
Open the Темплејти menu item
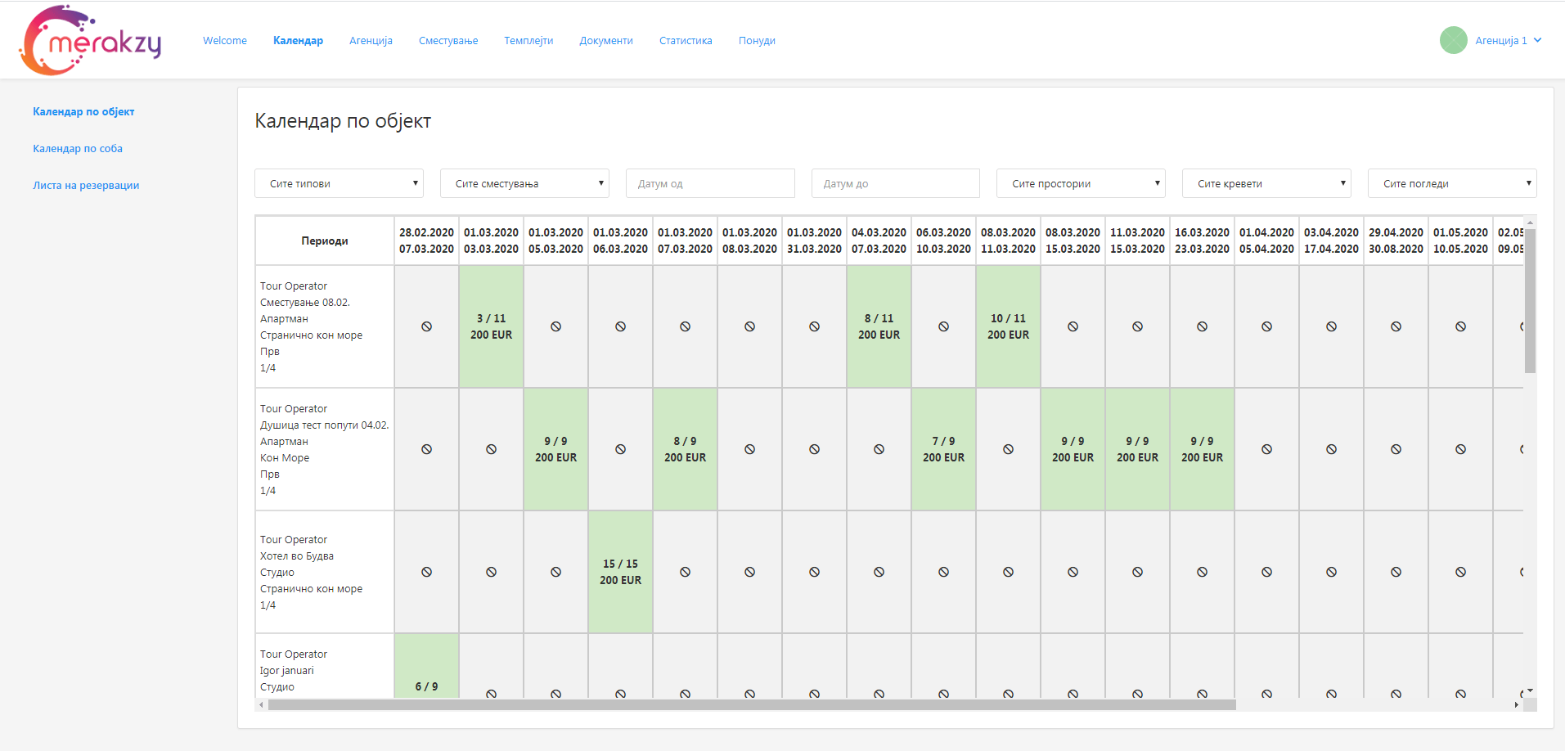pos(528,40)
